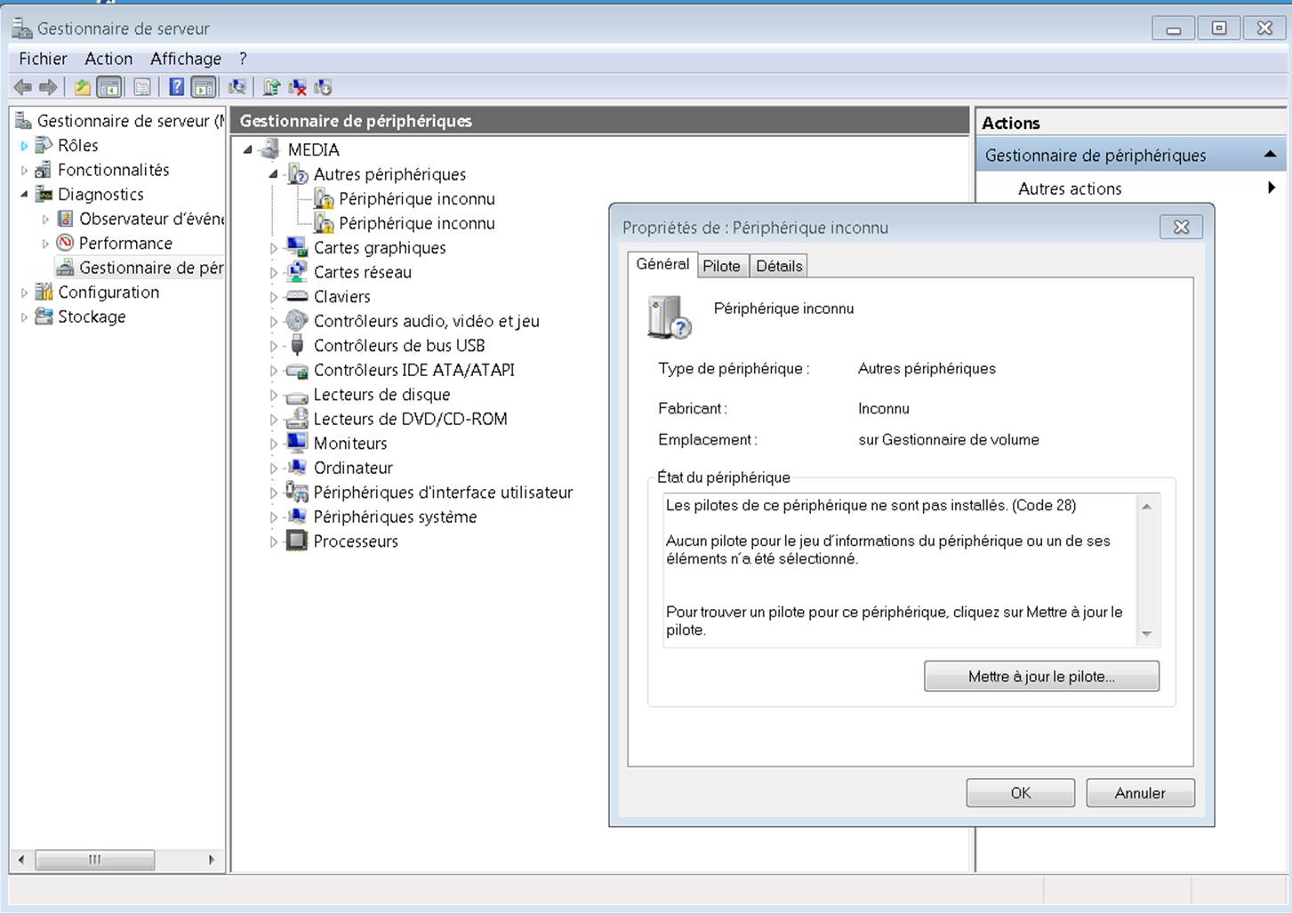Viewport: 1292px width, 914px height.
Task: Click the update driver software toolbar icon
Action: [271, 87]
